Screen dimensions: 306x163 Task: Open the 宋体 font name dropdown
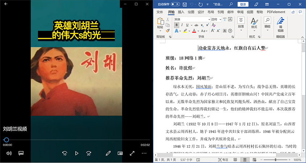pyautogui.click(x=209, y=19)
